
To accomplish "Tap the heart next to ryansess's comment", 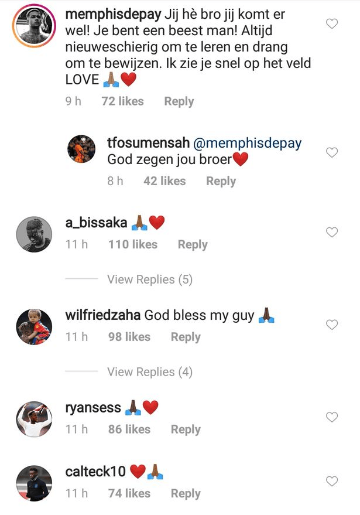I will point(332,417).
